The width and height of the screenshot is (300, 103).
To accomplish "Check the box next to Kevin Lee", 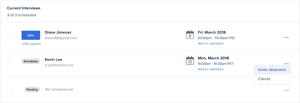I will [9, 62].
